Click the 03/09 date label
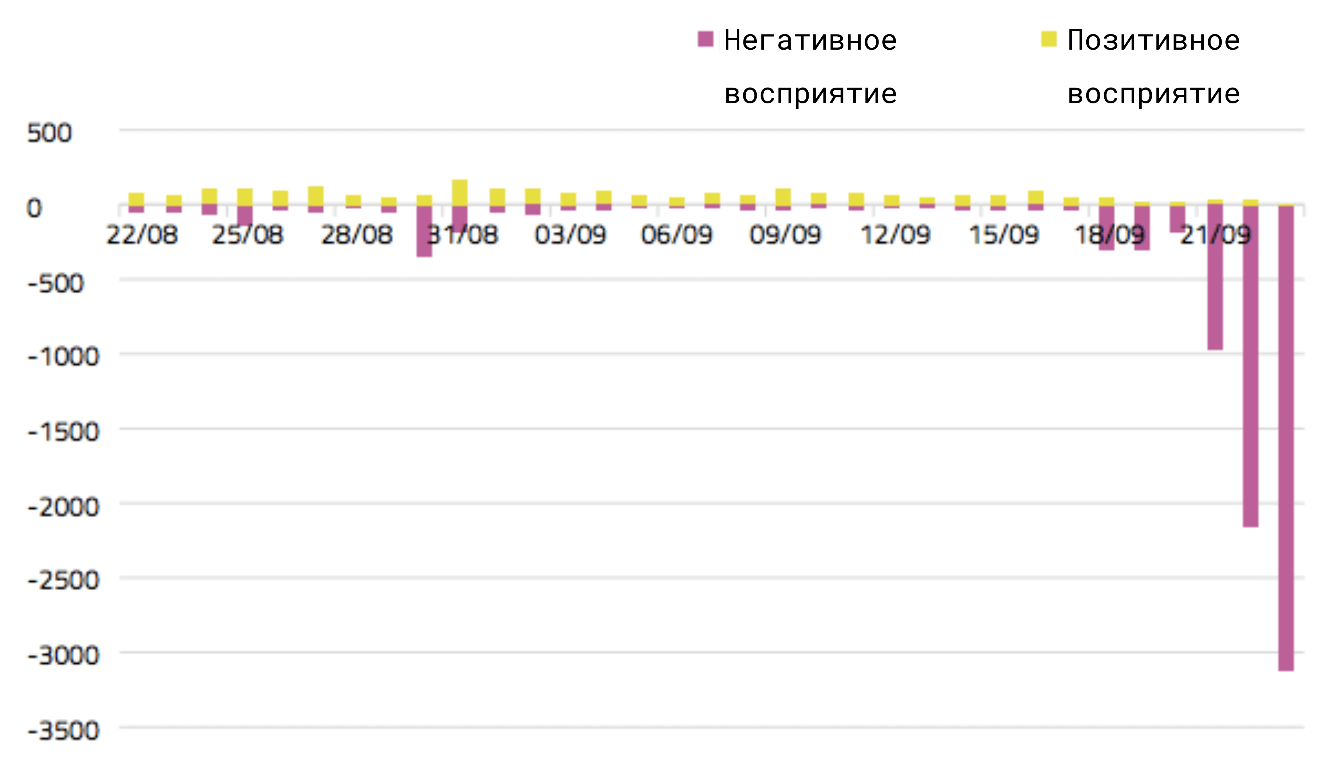Image resolution: width=1338 pixels, height=784 pixels. 570,235
